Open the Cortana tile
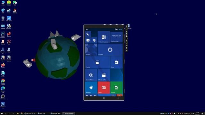Screen dimensions: 205x115 pyautogui.click(x=110, y=50)
